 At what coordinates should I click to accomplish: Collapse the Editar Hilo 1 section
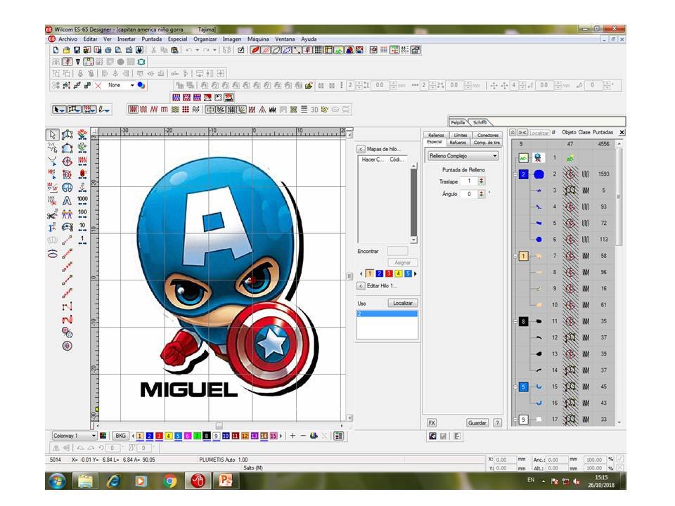click(361, 286)
